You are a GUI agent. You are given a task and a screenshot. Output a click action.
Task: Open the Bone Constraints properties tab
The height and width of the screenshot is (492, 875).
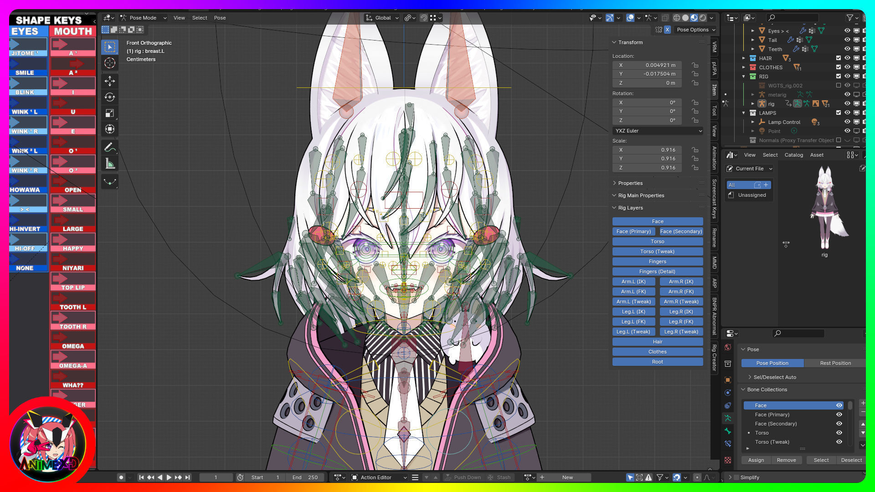[728, 443]
